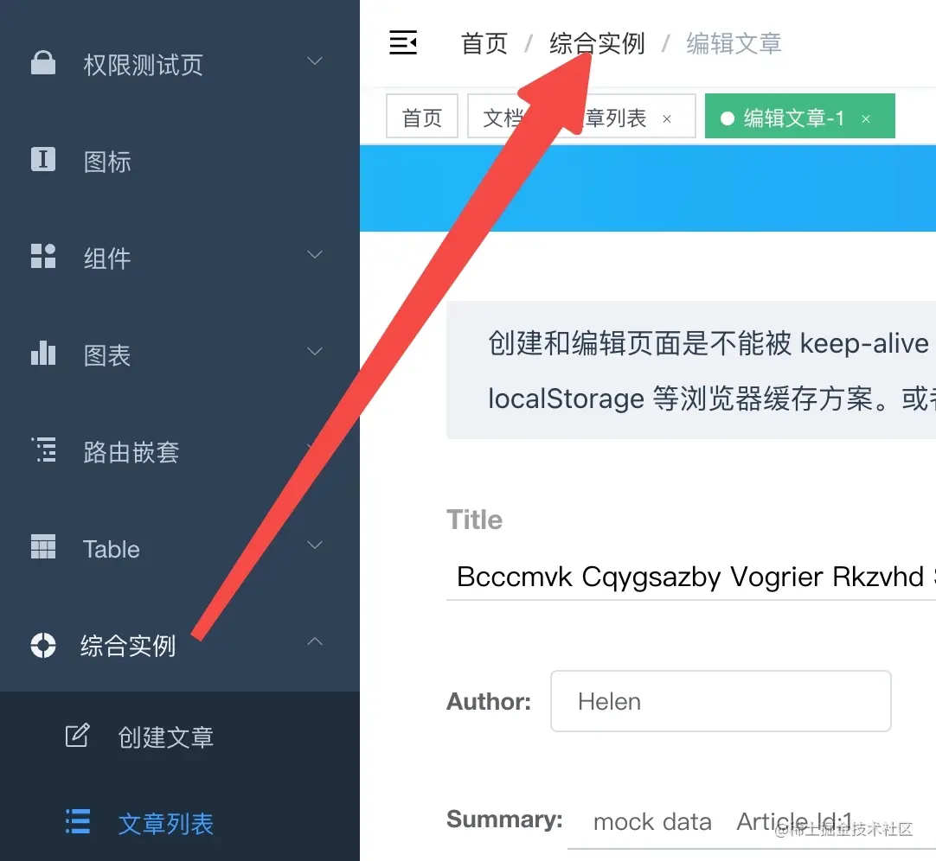
Task: Expand the 组件 submenu chevron
Action: coord(315,254)
